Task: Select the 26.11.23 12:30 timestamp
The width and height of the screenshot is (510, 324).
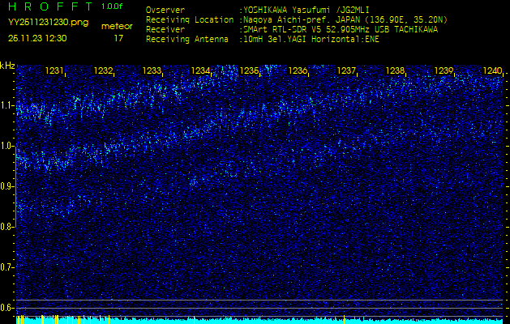Action: [37, 38]
